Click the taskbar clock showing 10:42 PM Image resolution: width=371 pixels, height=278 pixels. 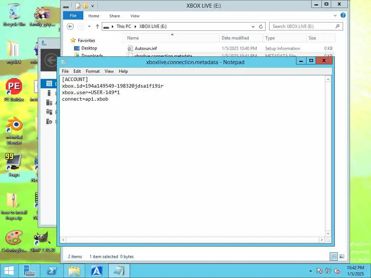[355, 271]
